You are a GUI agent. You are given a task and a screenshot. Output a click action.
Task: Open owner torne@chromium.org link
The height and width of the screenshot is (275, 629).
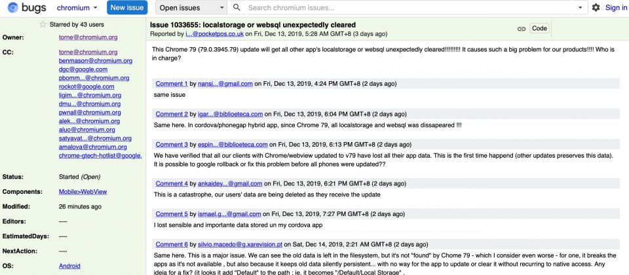coord(88,37)
